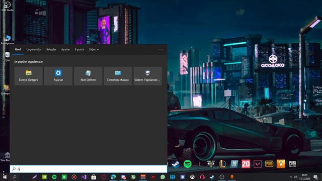Open WhatsApp from the taskbar
This screenshot has width=322, height=181.
[163, 176]
